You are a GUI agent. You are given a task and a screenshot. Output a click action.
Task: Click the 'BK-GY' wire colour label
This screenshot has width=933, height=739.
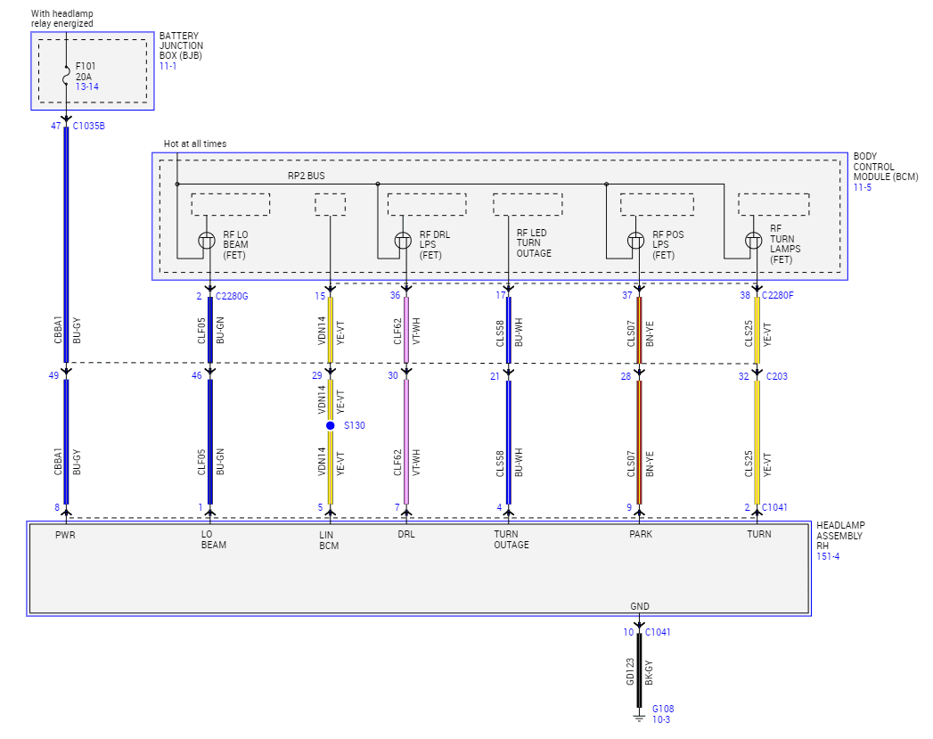point(649,672)
